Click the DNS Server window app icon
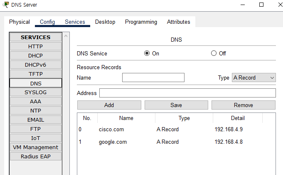Screen dimensions: 283x175 6,5
